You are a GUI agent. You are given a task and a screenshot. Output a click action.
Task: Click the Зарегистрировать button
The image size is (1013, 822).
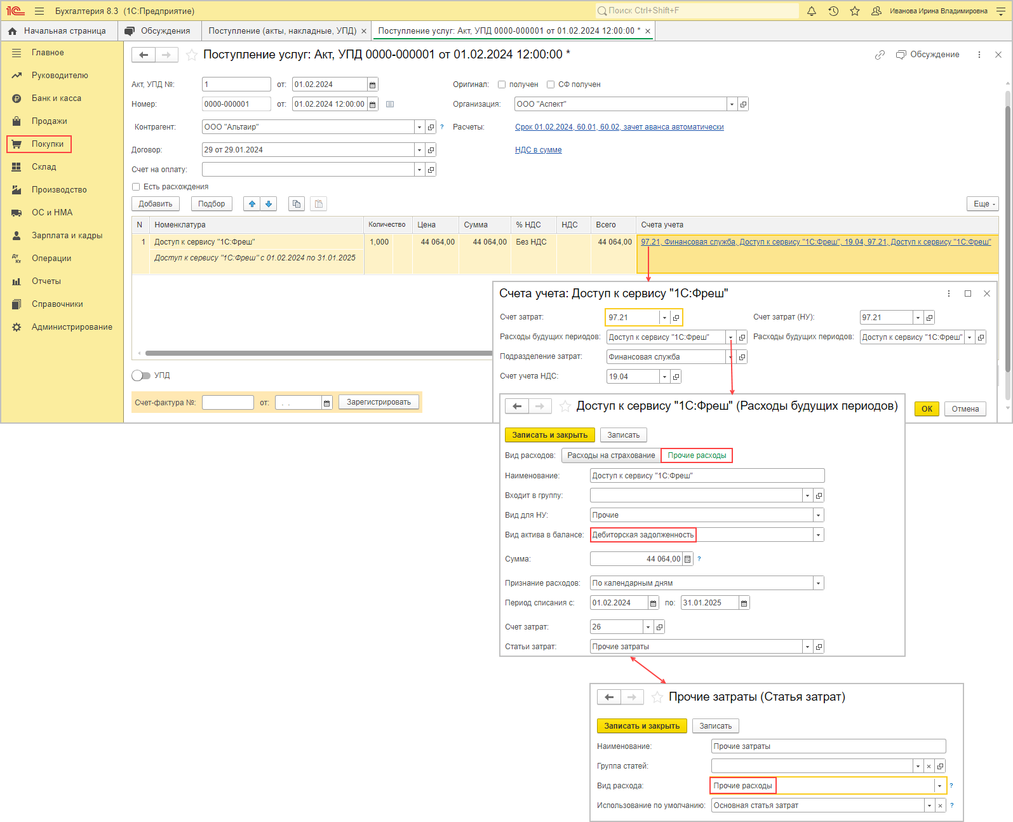(379, 402)
